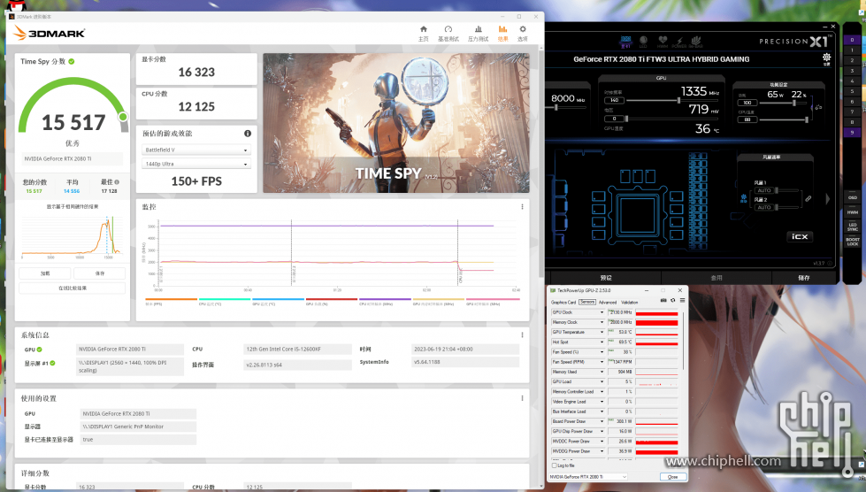This screenshot has width=866, height=492.
Task: Click 储存 (save) button in Precision X1
Action: point(803,278)
